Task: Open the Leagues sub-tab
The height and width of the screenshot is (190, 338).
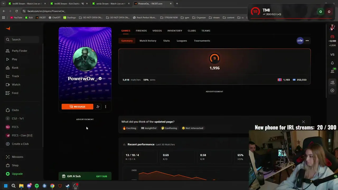Action: coord(182,41)
